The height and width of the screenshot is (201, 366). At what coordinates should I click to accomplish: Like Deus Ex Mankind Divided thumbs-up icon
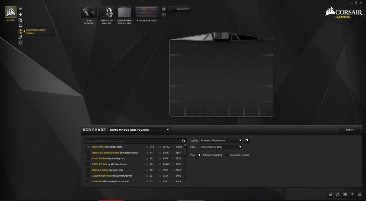coord(147,153)
